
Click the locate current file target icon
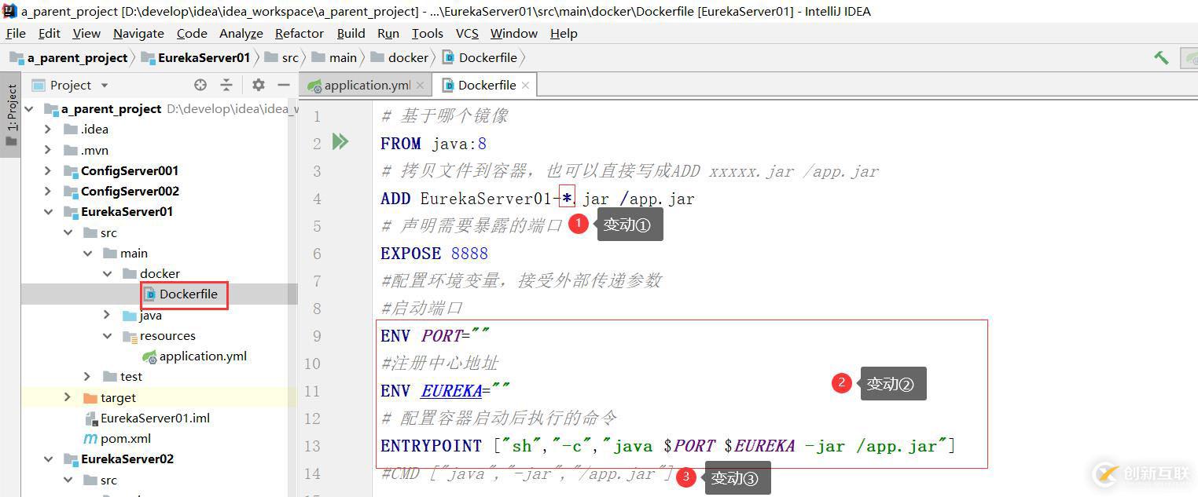coord(200,85)
